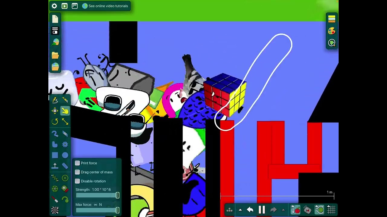Create a new scene with the blank page icon
Screen dimensions: 387x217
[x=55, y=19]
